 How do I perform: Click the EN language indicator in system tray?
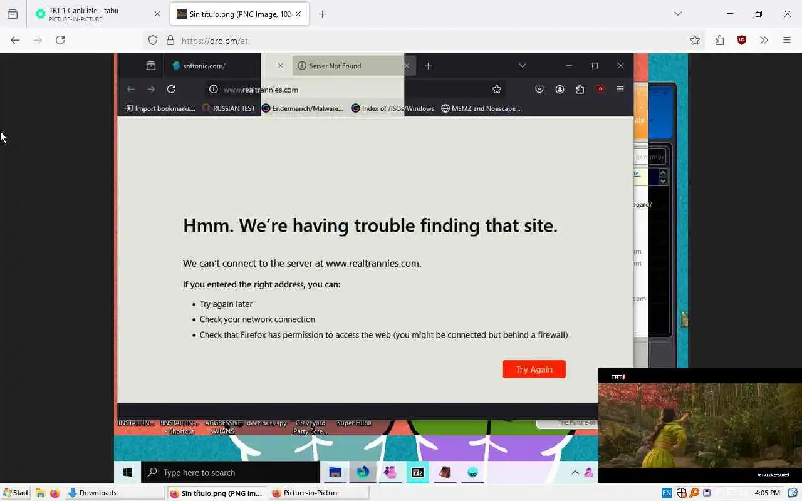pyautogui.click(x=666, y=493)
